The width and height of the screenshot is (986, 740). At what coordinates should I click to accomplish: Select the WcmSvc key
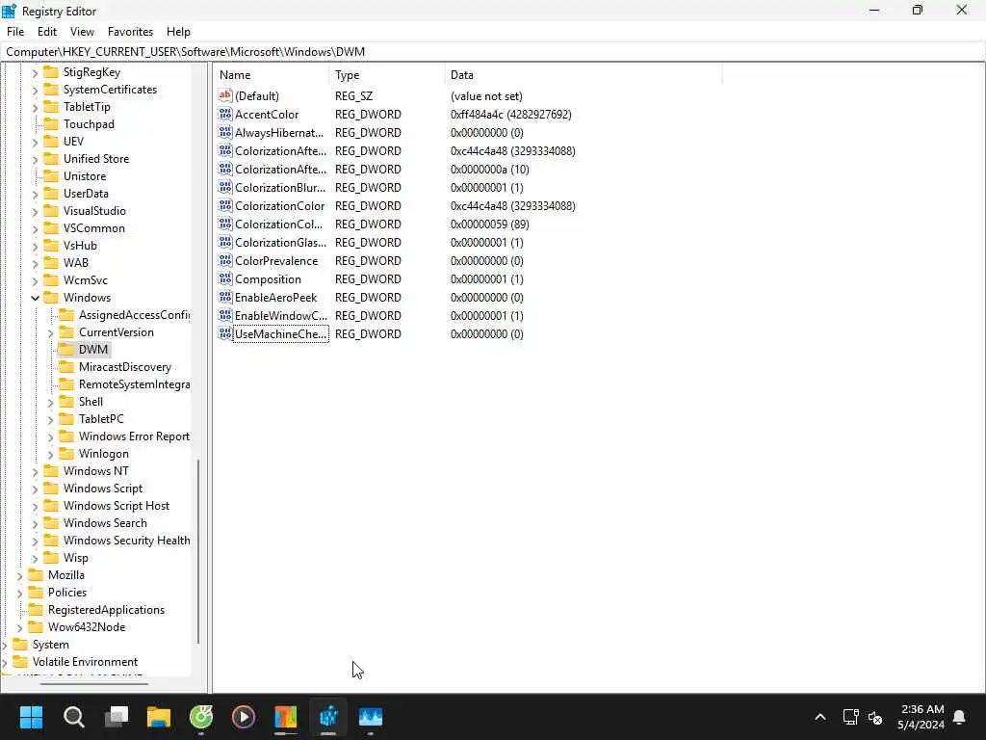coord(85,280)
